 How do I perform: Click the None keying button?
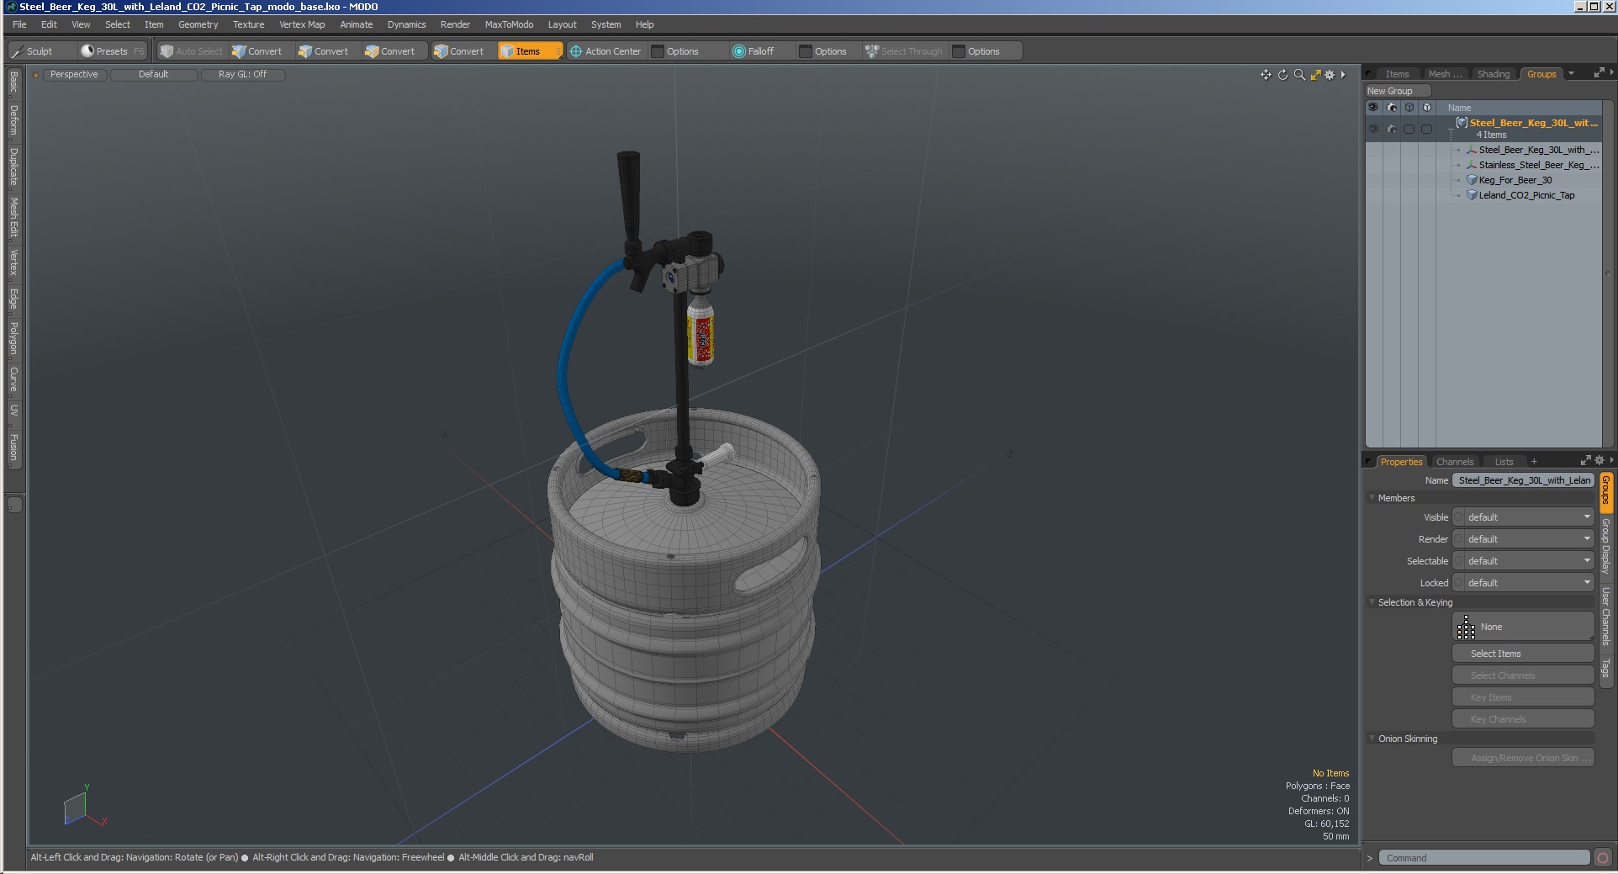point(1523,627)
